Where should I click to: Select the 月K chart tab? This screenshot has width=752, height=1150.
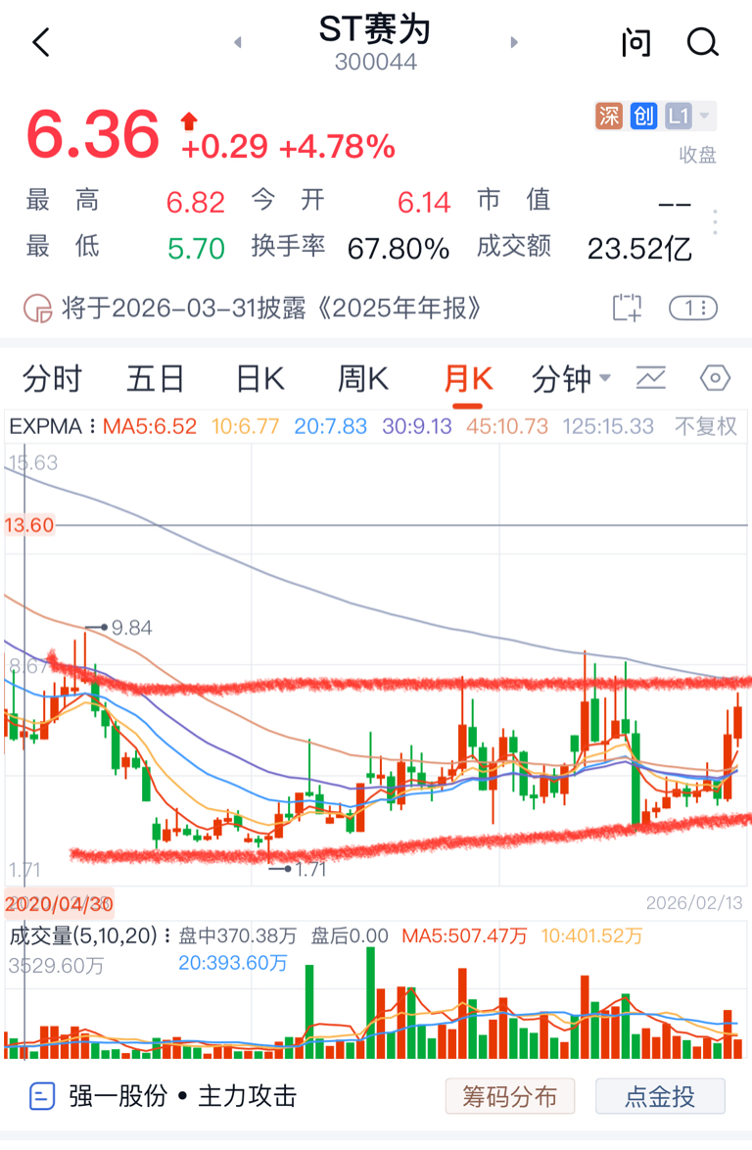coord(468,380)
